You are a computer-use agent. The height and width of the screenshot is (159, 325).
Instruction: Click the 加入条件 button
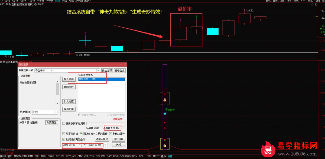pos(69,79)
